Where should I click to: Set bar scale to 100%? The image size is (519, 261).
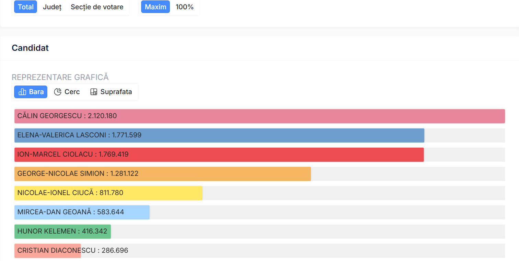click(185, 7)
